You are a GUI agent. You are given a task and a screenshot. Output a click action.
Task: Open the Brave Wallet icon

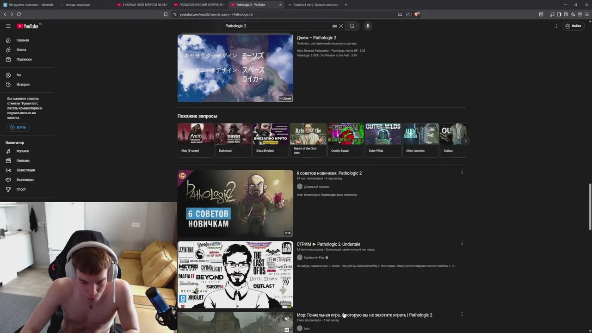[566, 14]
